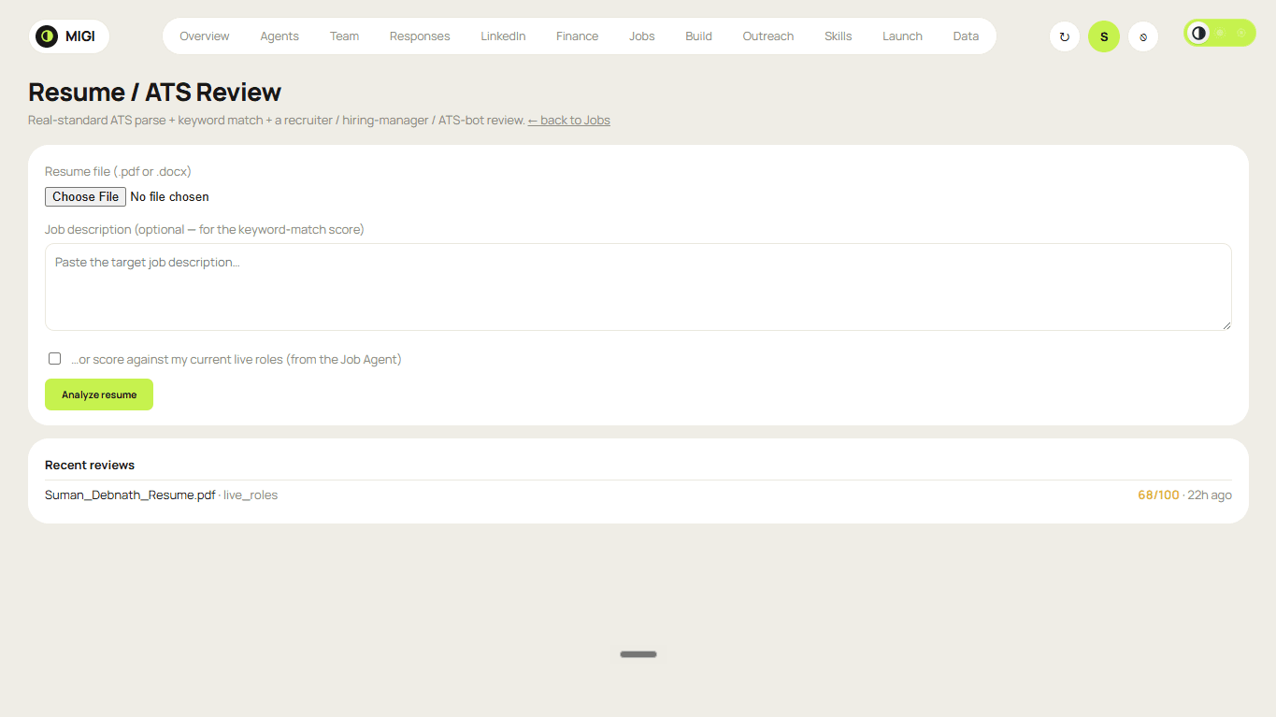The height and width of the screenshot is (717, 1276).
Task: Focus the job description text area
Action: 638,287
